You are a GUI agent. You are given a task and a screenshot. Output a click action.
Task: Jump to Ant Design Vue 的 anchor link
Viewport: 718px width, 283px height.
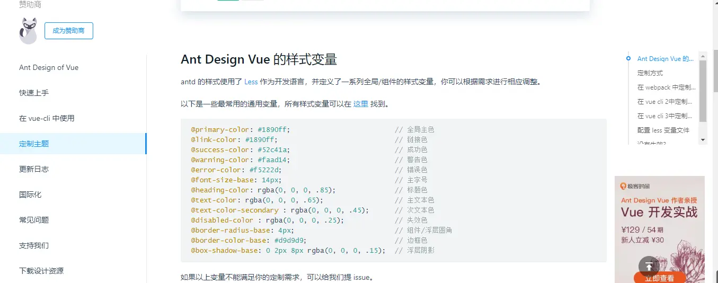point(666,59)
